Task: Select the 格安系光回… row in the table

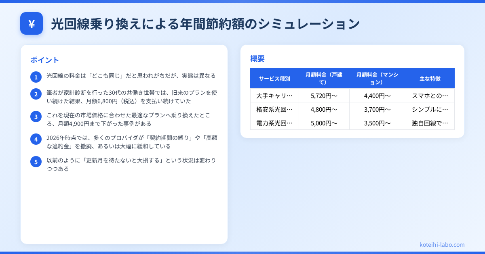Action: (x=275, y=109)
